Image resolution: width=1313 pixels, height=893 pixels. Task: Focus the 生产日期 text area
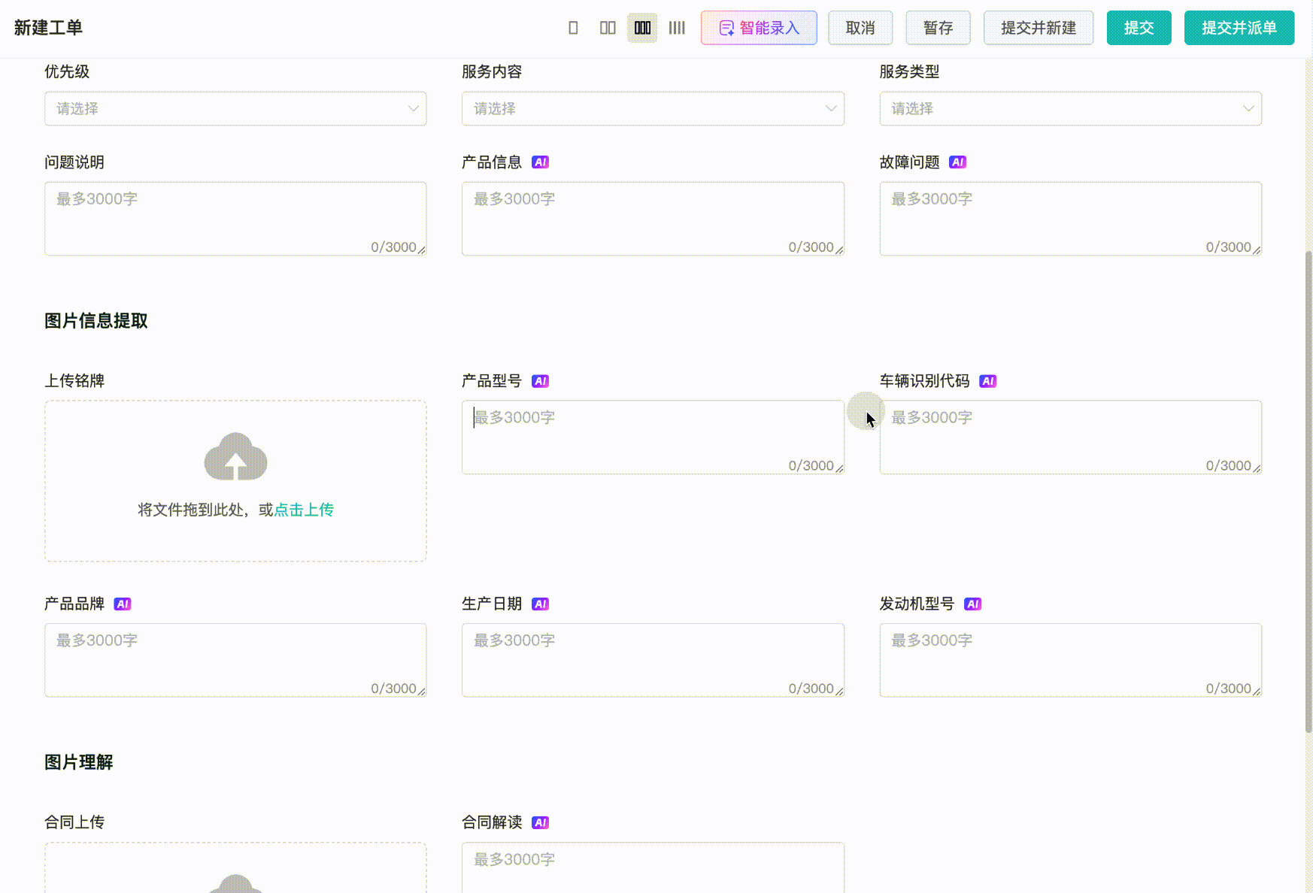pyautogui.click(x=653, y=659)
